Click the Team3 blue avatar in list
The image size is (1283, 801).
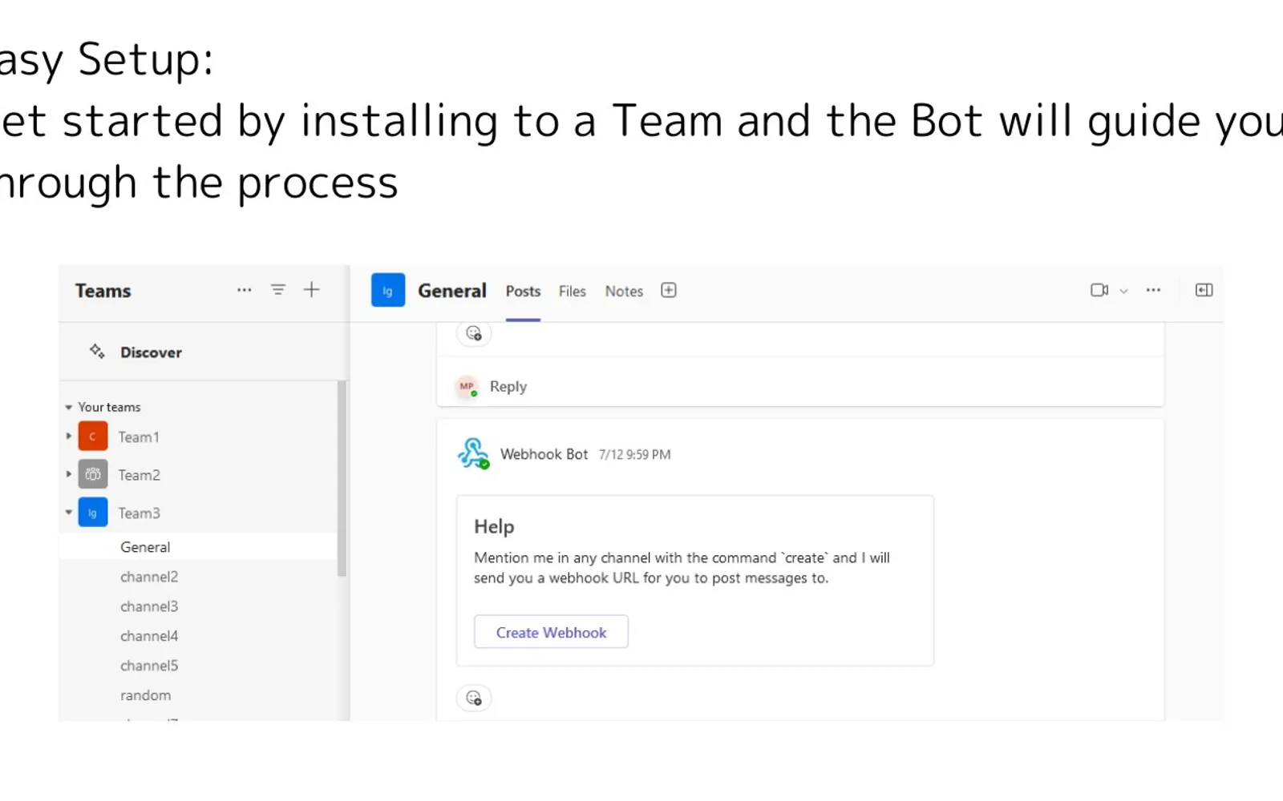pos(93,513)
